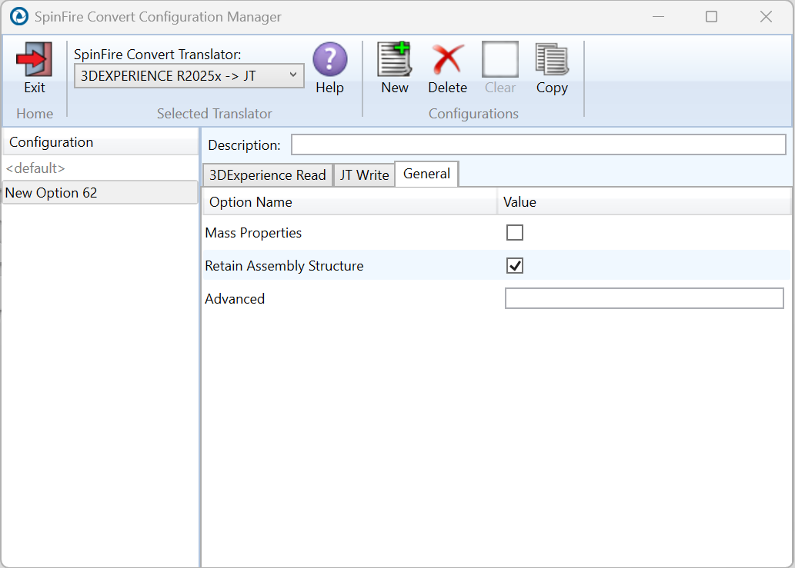This screenshot has width=795, height=568.
Task: Select the New Option 62 configuration
Action: pos(100,193)
